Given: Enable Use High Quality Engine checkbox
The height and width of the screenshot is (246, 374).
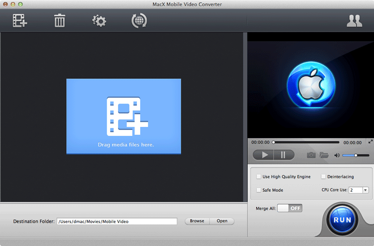Looking at the screenshot, I should pyautogui.click(x=259, y=176).
